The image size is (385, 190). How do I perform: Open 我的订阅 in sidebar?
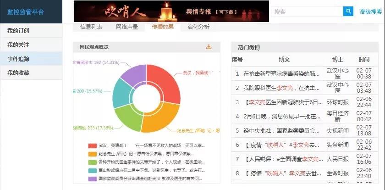pos(31,31)
